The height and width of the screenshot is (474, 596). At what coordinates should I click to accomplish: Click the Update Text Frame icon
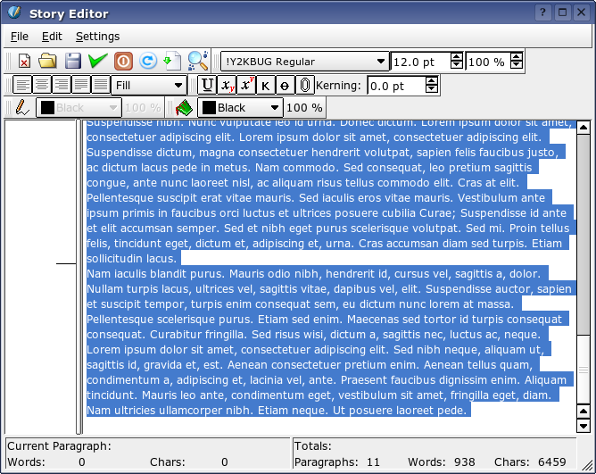172,62
